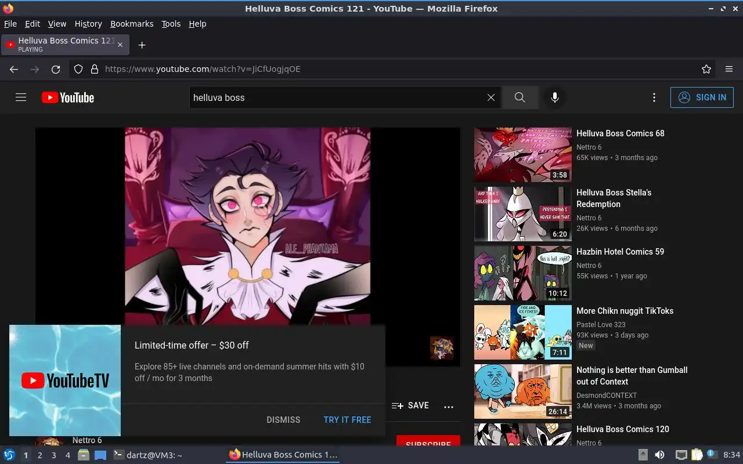The height and width of the screenshot is (464, 743).
Task: Click TRY IT FREE on offer
Action: tap(347, 419)
